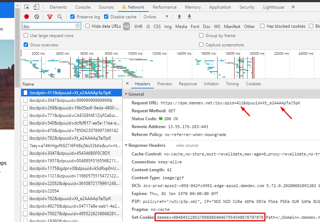Select request ibs:dpid=22054
Image resolution: width=320 pixels, height=222 pixels.
click(x=71, y=191)
